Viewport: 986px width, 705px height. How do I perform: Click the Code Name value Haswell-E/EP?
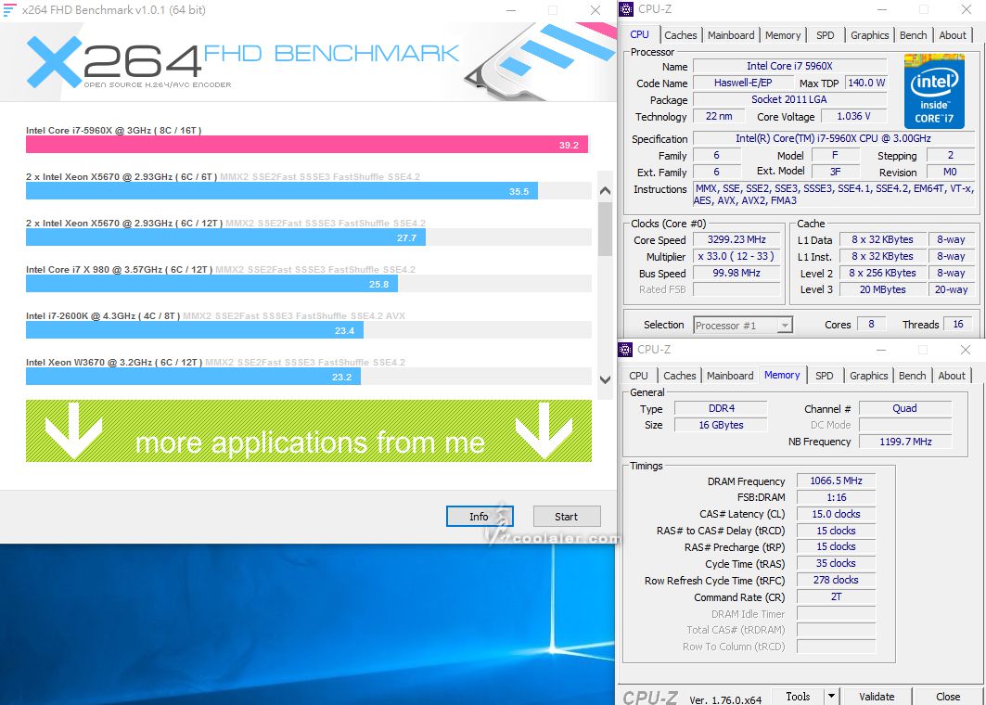(x=743, y=83)
